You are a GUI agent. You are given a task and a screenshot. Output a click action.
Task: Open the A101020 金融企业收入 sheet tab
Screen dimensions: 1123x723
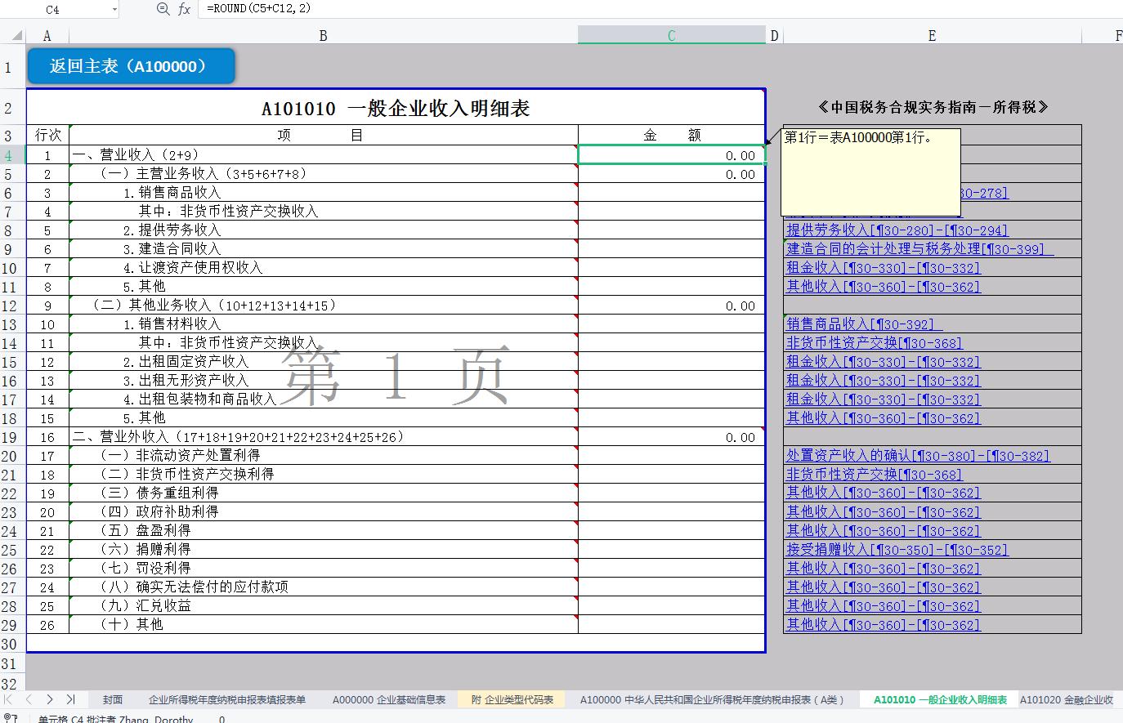click(1067, 699)
